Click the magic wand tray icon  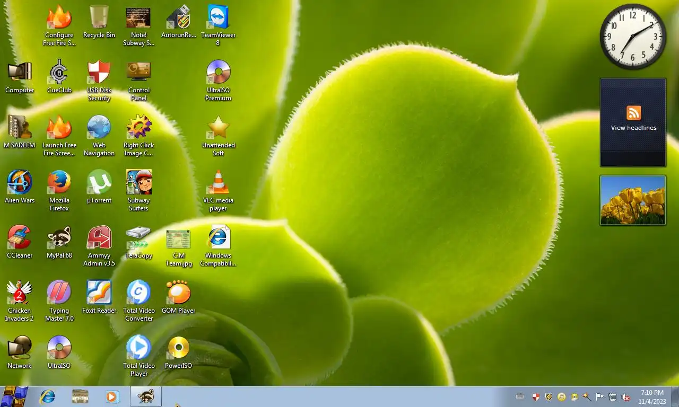587,396
